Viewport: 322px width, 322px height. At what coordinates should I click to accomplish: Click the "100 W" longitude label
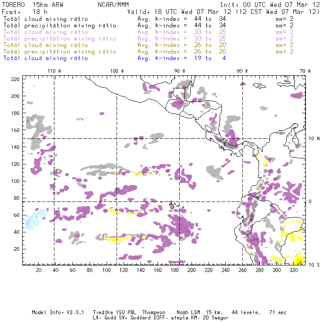pyautogui.click(x=117, y=71)
